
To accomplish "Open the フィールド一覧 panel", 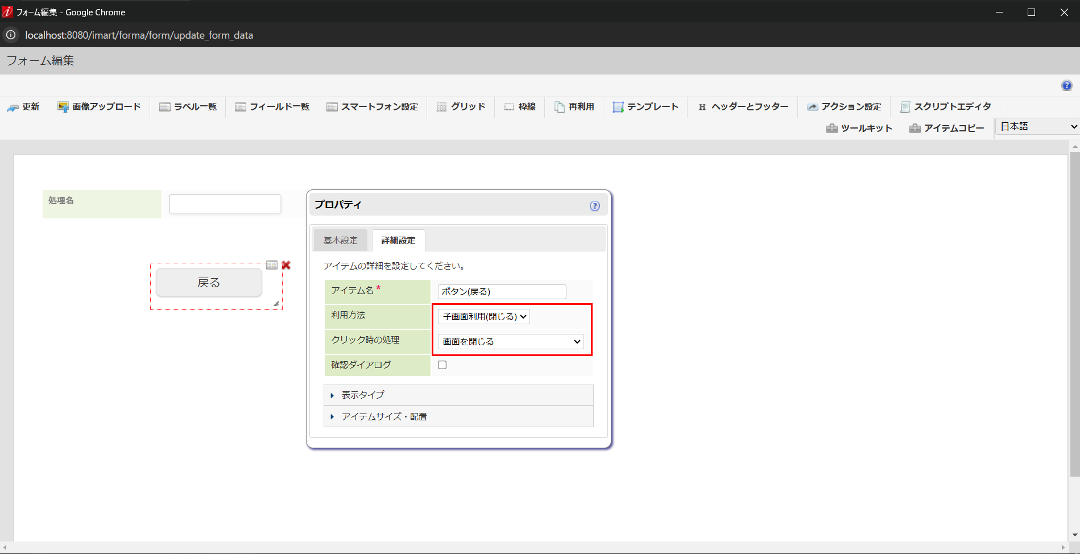I will (272, 107).
